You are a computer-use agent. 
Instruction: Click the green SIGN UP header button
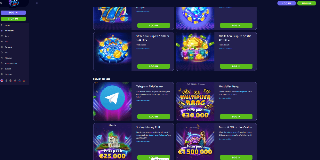[x=307, y=3]
